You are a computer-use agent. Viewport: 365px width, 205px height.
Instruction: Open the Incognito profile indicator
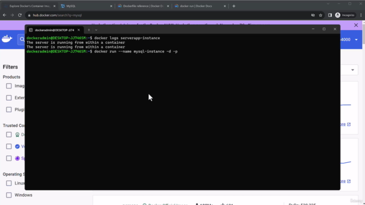345,15
